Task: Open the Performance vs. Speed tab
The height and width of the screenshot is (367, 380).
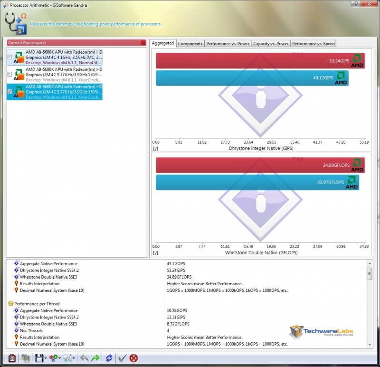Action: click(x=313, y=44)
